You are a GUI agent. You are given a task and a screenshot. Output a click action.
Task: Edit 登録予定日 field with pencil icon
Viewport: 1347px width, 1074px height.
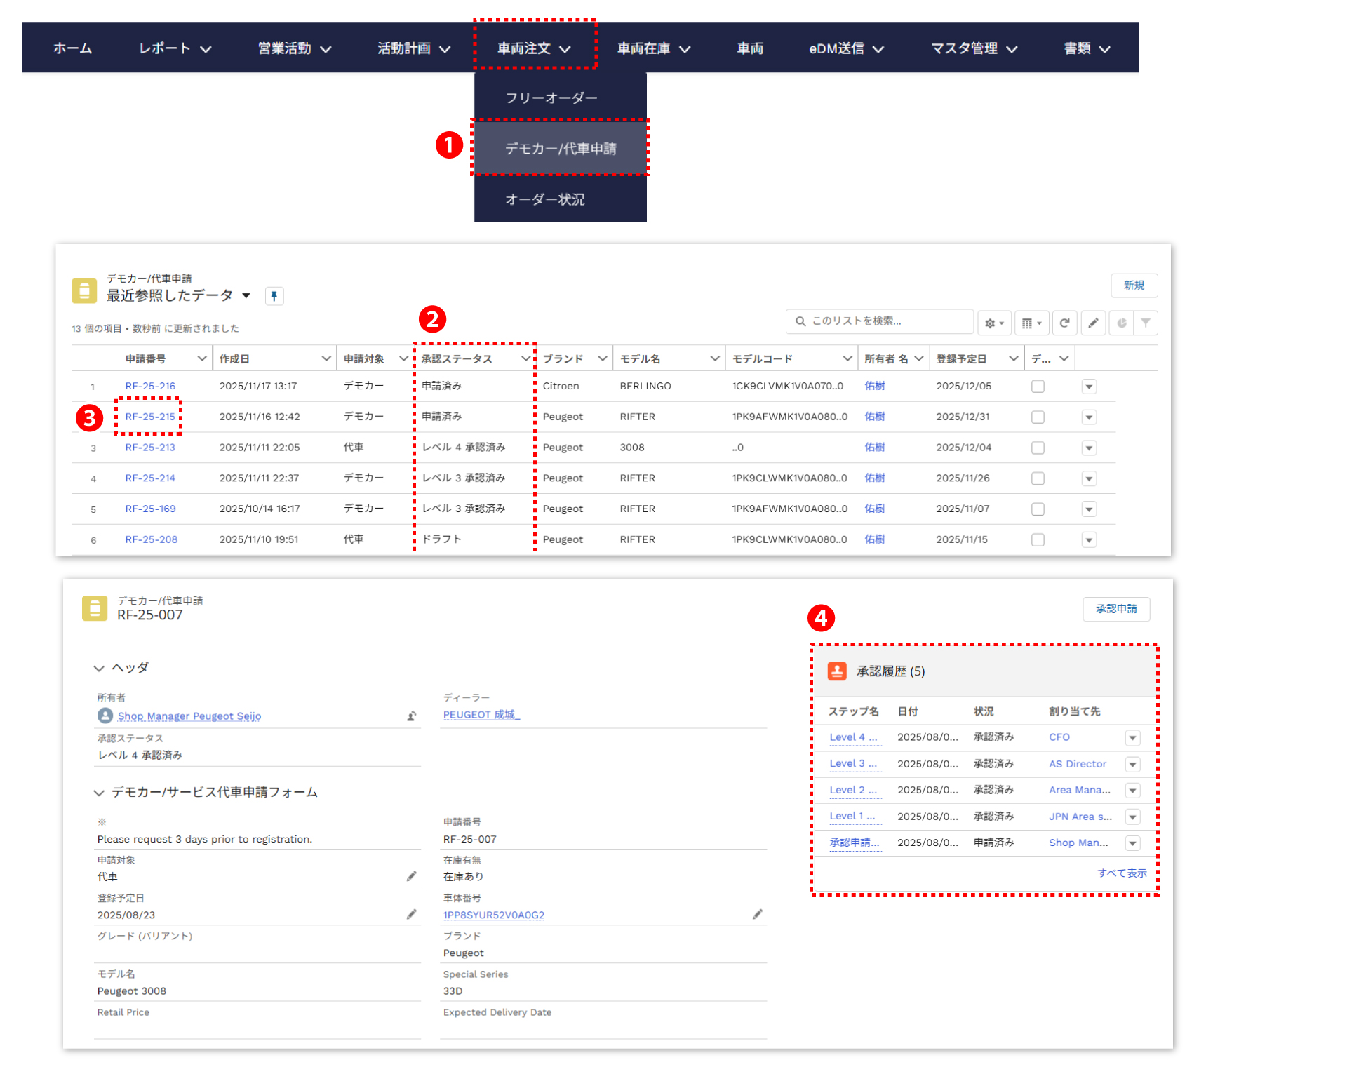coord(412,914)
